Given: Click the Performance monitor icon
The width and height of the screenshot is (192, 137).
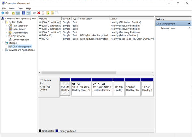Looking at the screenshot, I should tap(10, 36).
